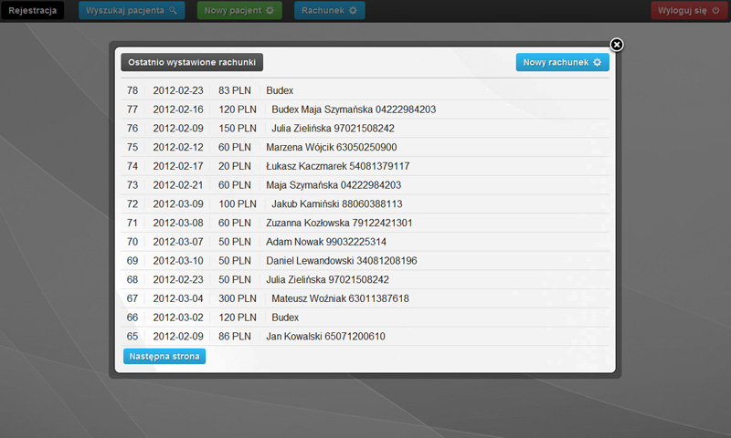
Task: Click amount 300 PLN
Action: coord(238,298)
